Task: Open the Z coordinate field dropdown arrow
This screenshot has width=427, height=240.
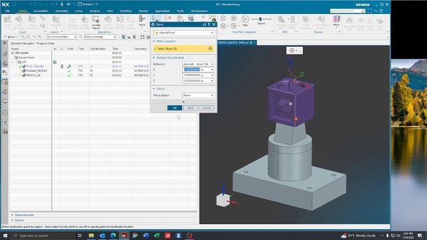Action: tap(212, 81)
